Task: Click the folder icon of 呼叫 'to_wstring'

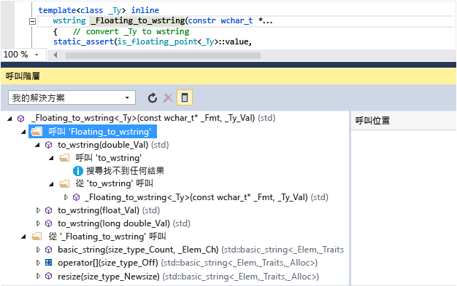Action: (x=64, y=158)
